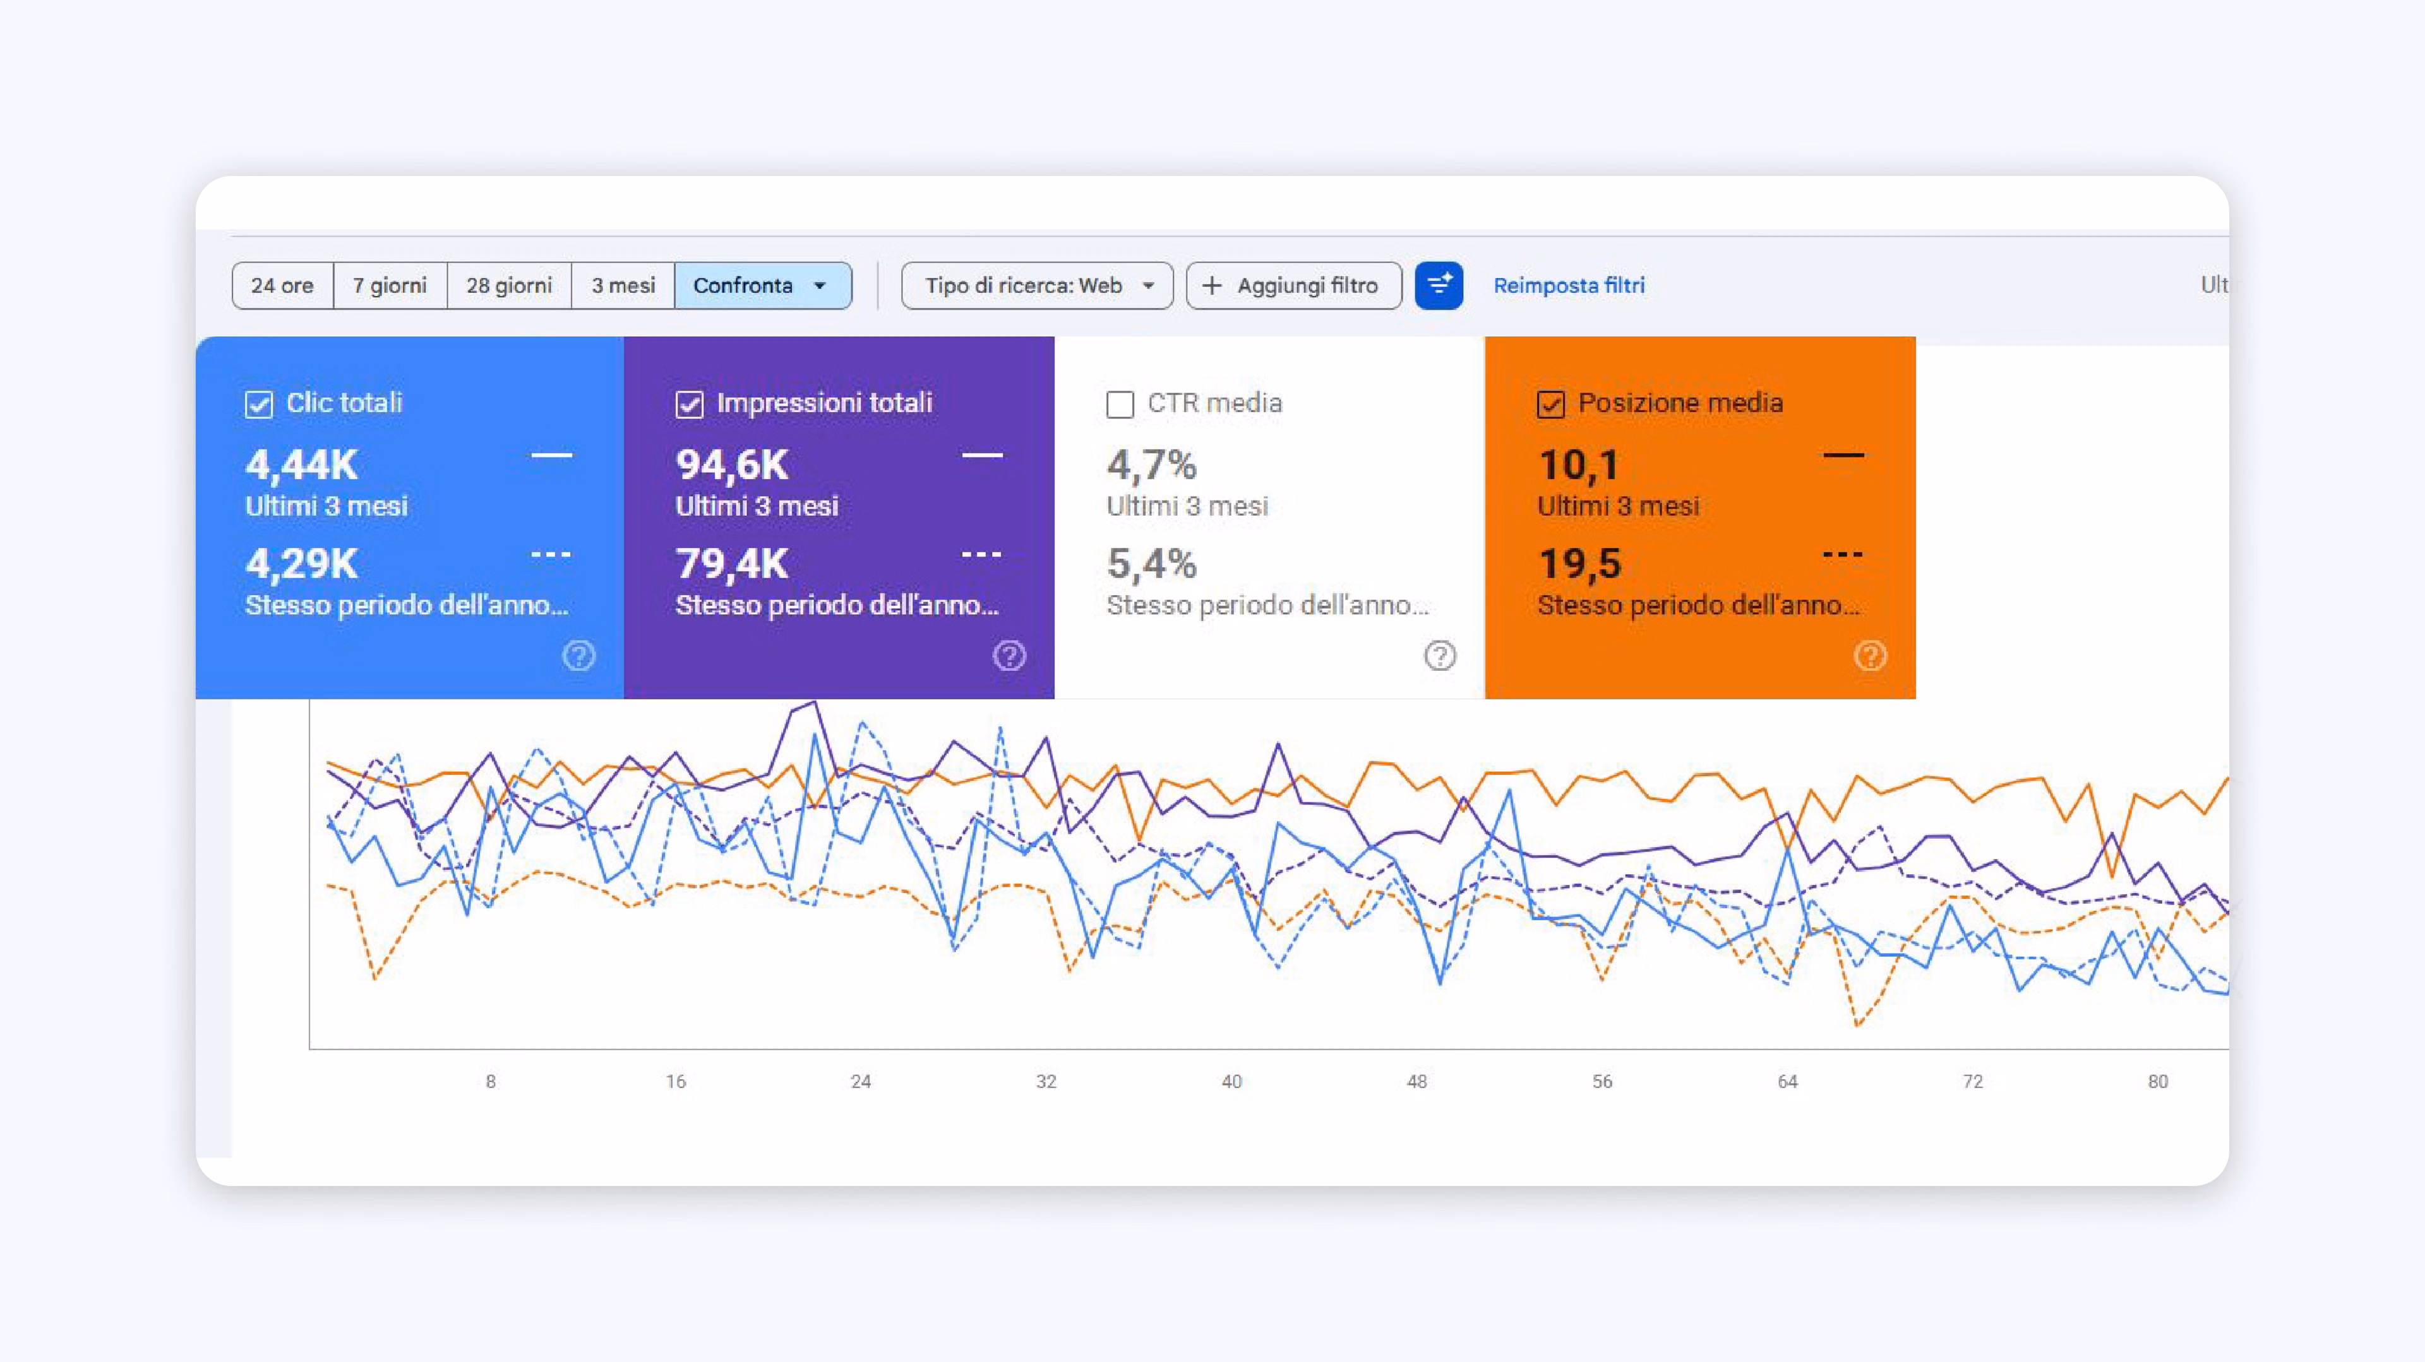Click the chart axis label 64

click(x=1788, y=1082)
